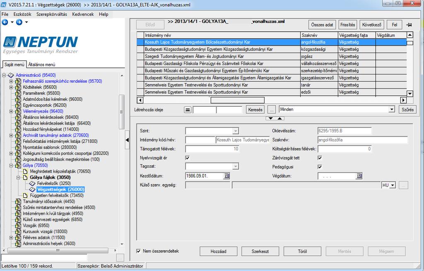
Task: Click the Frissítés button
Action: click(x=348, y=24)
